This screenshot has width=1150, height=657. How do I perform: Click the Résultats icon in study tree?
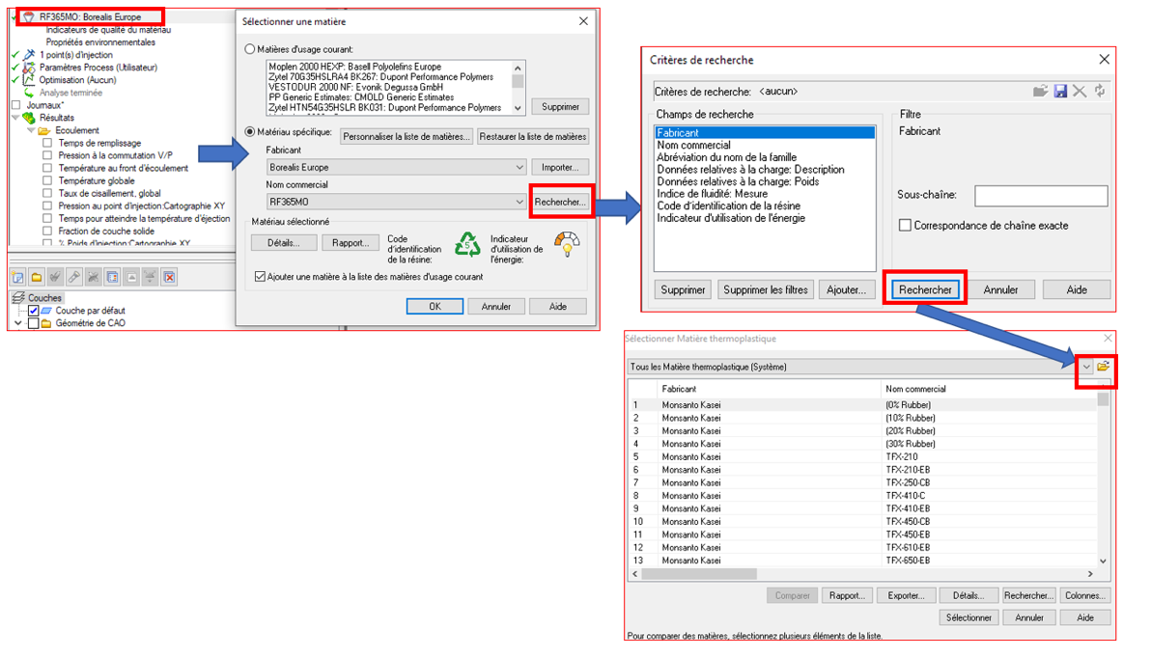(x=28, y=118)
